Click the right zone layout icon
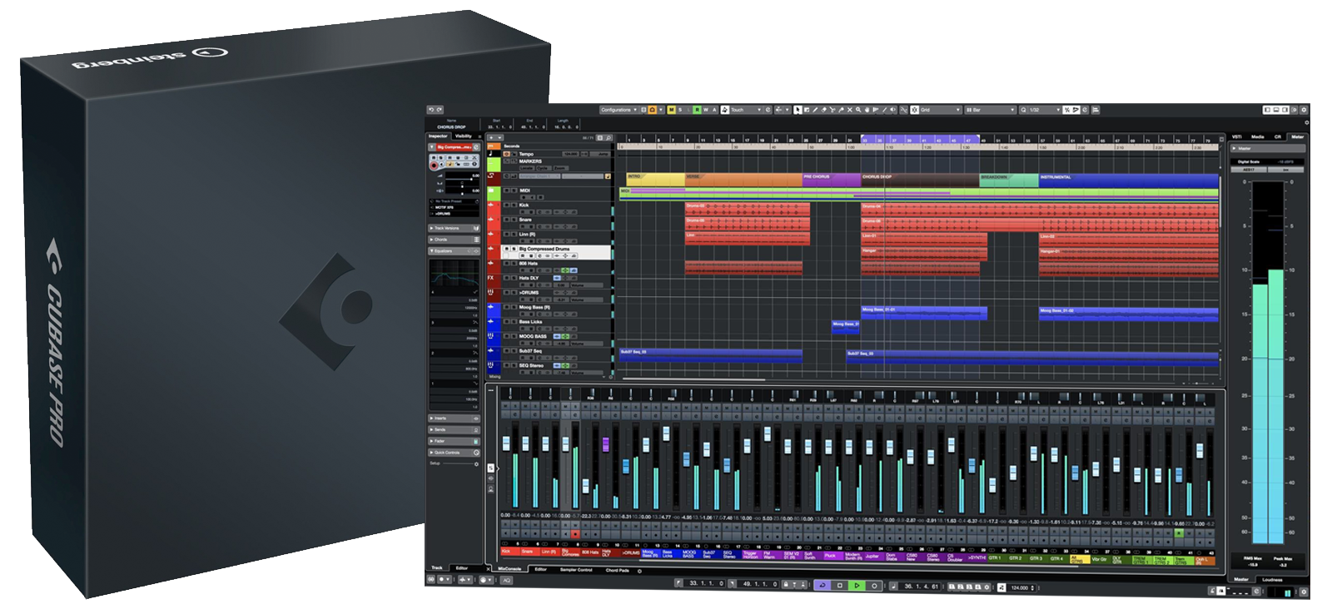The height and width of the screenshot is (609, 1317). point(1285,110)
